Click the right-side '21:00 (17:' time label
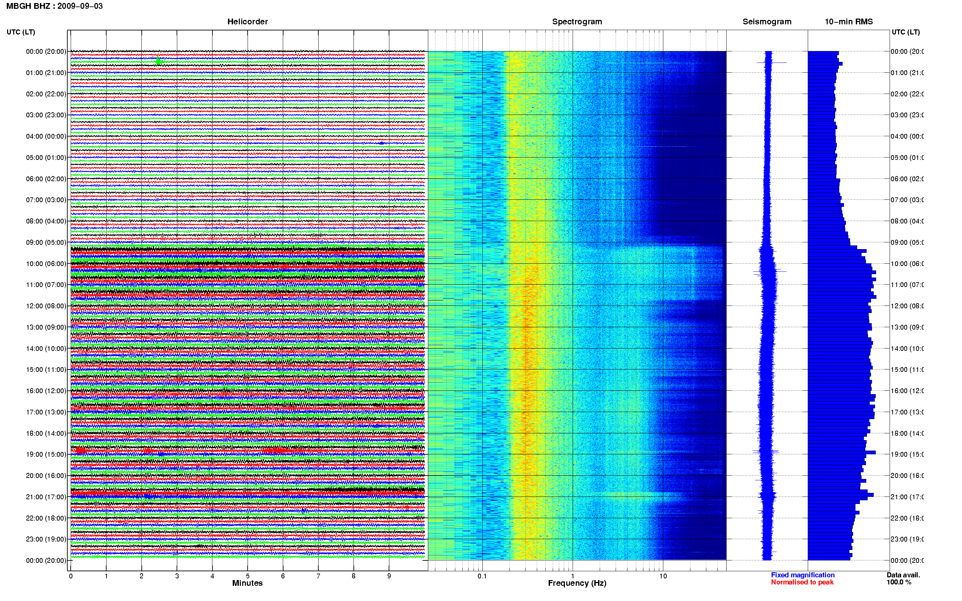This screenshot has height=601, width=962. tap(907, 497)
